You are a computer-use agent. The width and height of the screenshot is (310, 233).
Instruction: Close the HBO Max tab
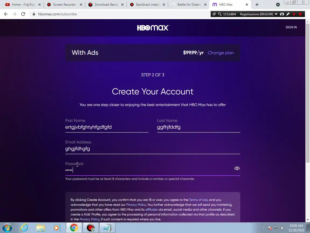246,5
